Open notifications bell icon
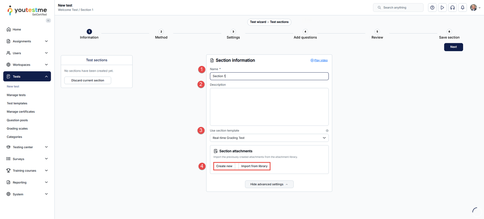This screenshot has height=219, width=484. point(463,8)
